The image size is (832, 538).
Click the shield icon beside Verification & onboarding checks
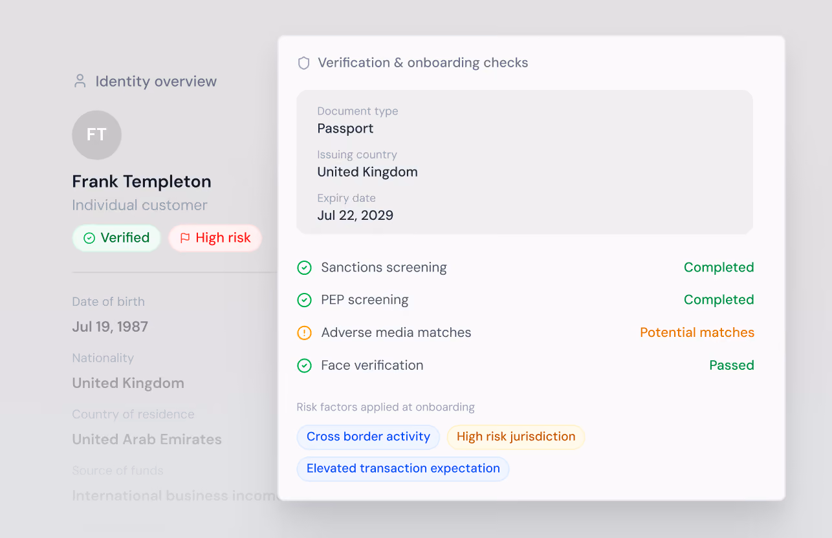click(x=303, y=63)
